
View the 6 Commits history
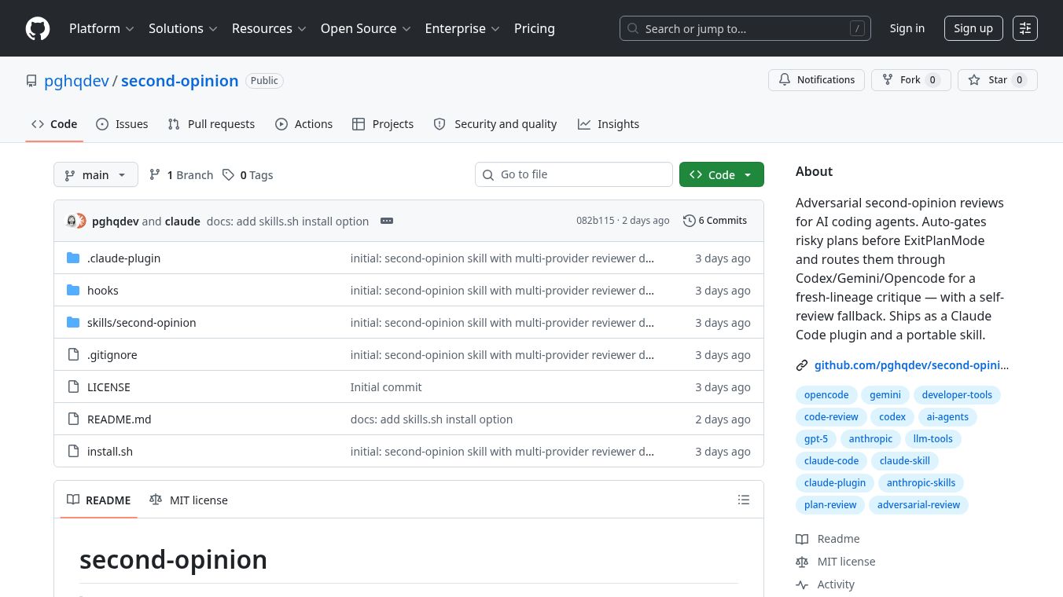point(715,221)
